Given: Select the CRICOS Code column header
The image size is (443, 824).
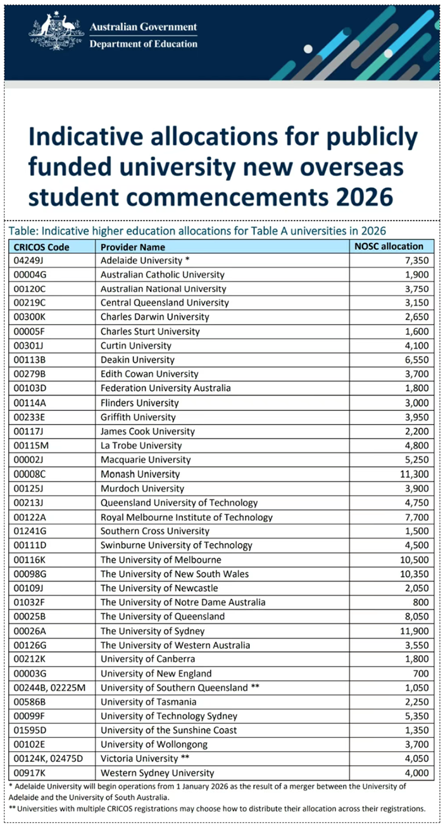Looking at the screenshot, I should 41,247.
